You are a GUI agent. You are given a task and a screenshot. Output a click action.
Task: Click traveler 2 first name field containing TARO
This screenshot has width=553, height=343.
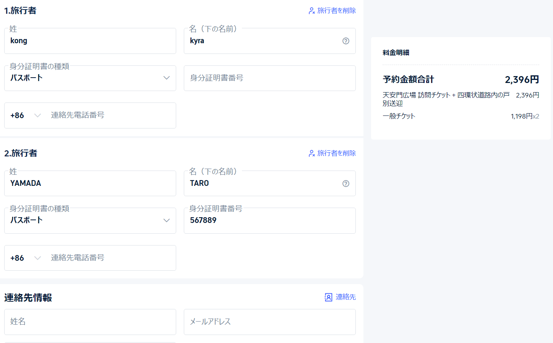coord(270,183)
